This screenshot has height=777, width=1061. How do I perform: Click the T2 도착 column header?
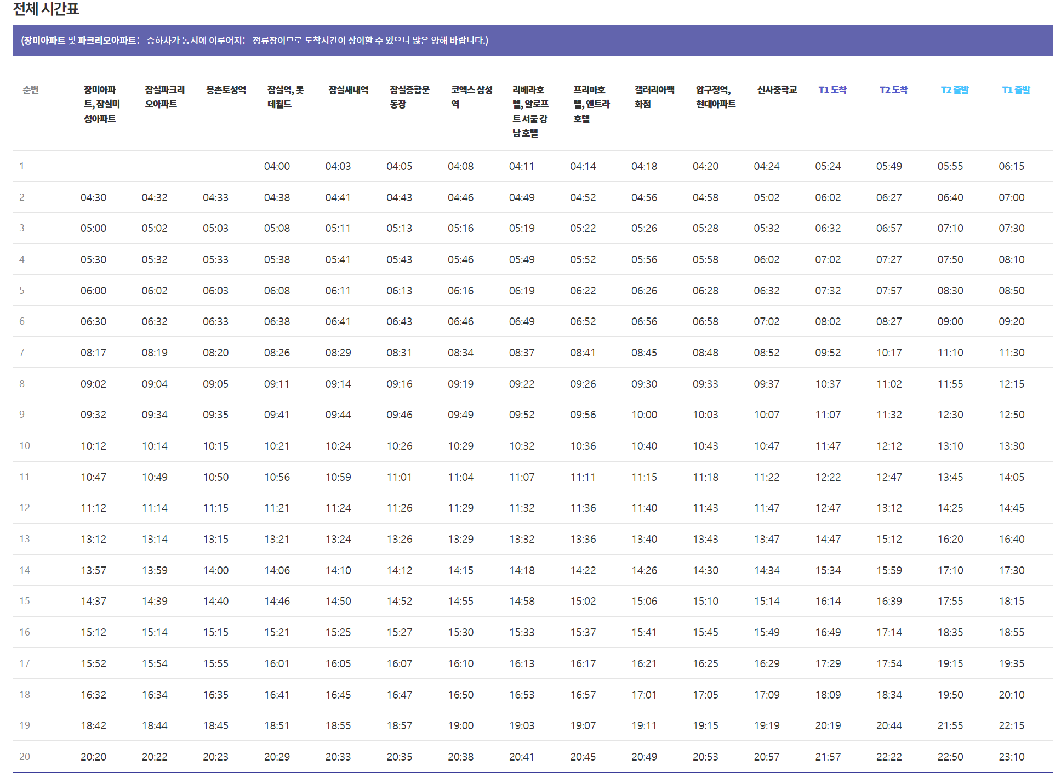point(893,90)
